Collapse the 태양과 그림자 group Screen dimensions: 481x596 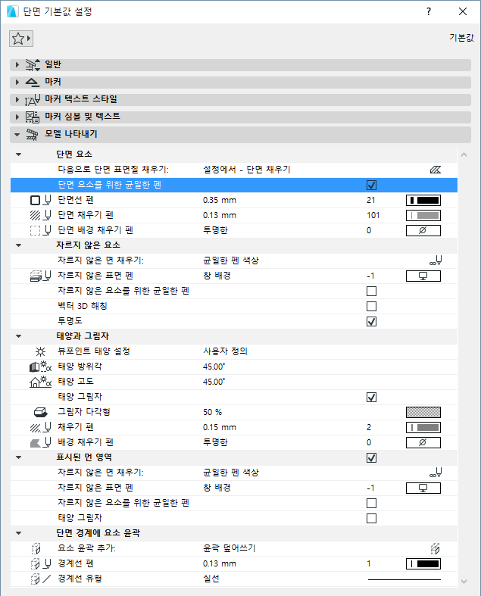[x=19, y=336]
